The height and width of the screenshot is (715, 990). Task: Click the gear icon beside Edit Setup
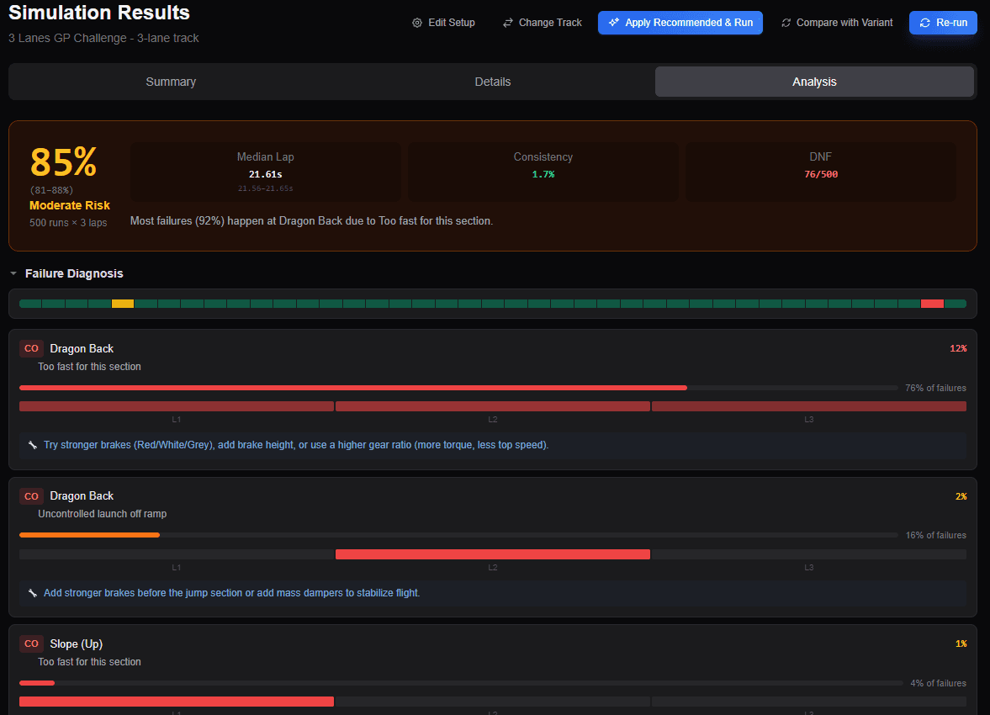[417, 23]
